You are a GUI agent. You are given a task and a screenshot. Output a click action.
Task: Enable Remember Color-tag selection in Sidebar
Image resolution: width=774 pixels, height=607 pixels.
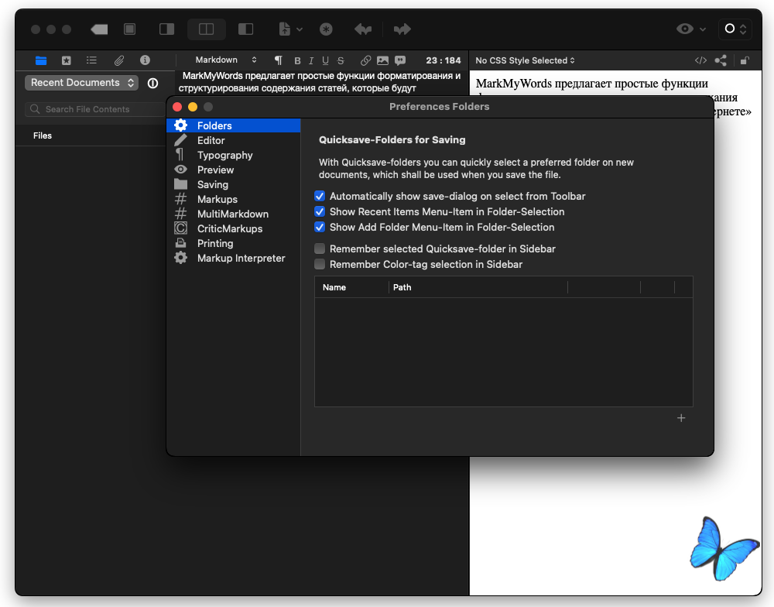pyautogui.click(x=320, y=265)
